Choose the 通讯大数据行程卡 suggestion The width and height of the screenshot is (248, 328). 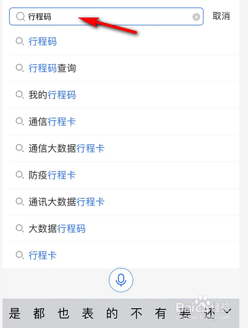tap(124, 202)
